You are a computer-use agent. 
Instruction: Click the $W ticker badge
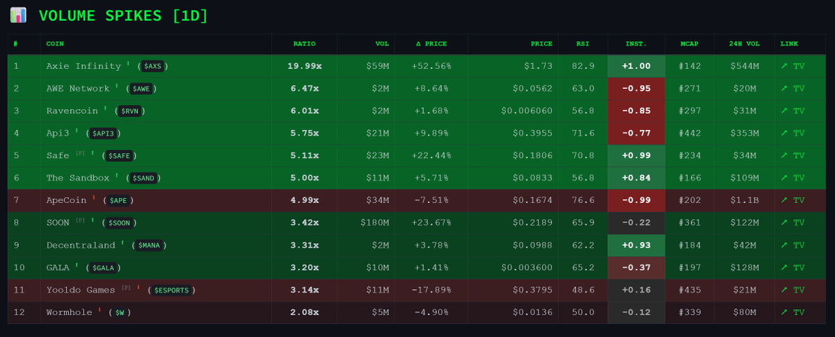pos(120,312)
